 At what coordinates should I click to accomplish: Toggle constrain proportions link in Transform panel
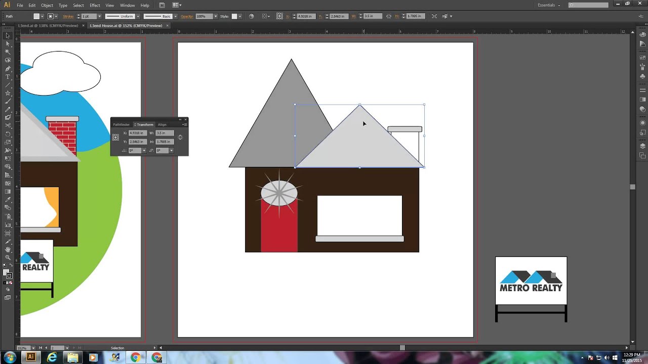(x=180, y=137)
